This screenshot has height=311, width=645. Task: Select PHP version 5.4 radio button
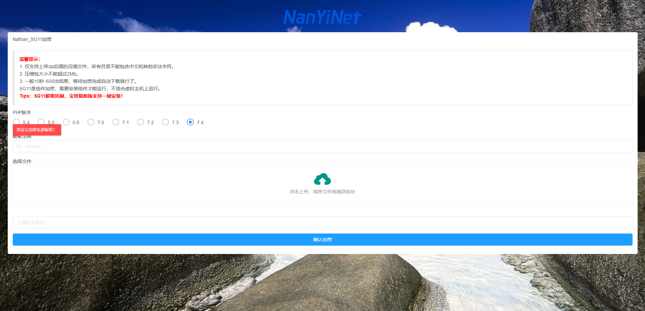tap(16, 122)
